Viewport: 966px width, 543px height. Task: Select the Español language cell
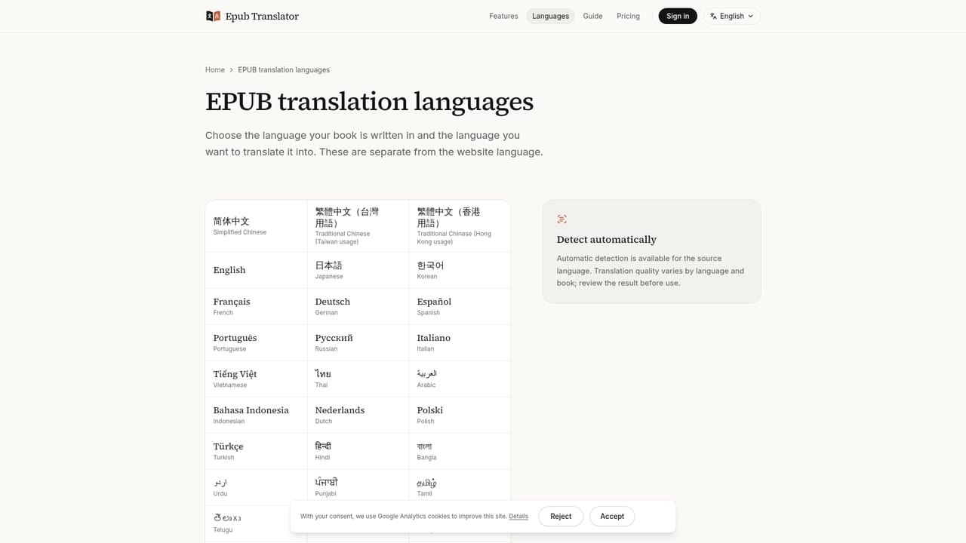[460, 306]
